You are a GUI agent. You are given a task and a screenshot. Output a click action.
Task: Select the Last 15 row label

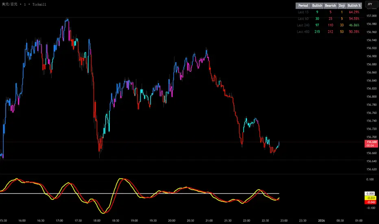tap(303, 12)
